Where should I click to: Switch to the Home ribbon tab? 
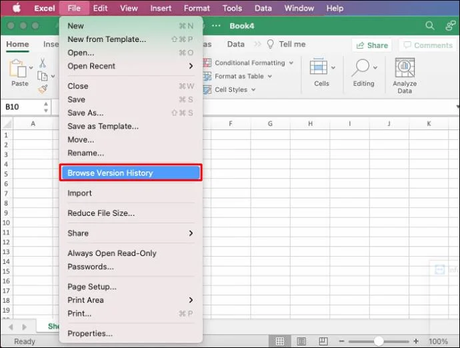[x=17, y=44]
